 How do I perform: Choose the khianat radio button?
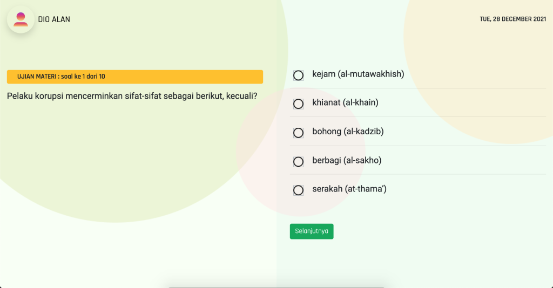click(x=298, y=104)
